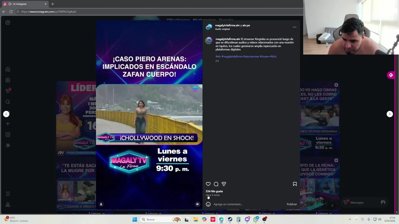Click the browser address bar URL
This screenshot has width=399, height=224.
(x=49, y=12)
